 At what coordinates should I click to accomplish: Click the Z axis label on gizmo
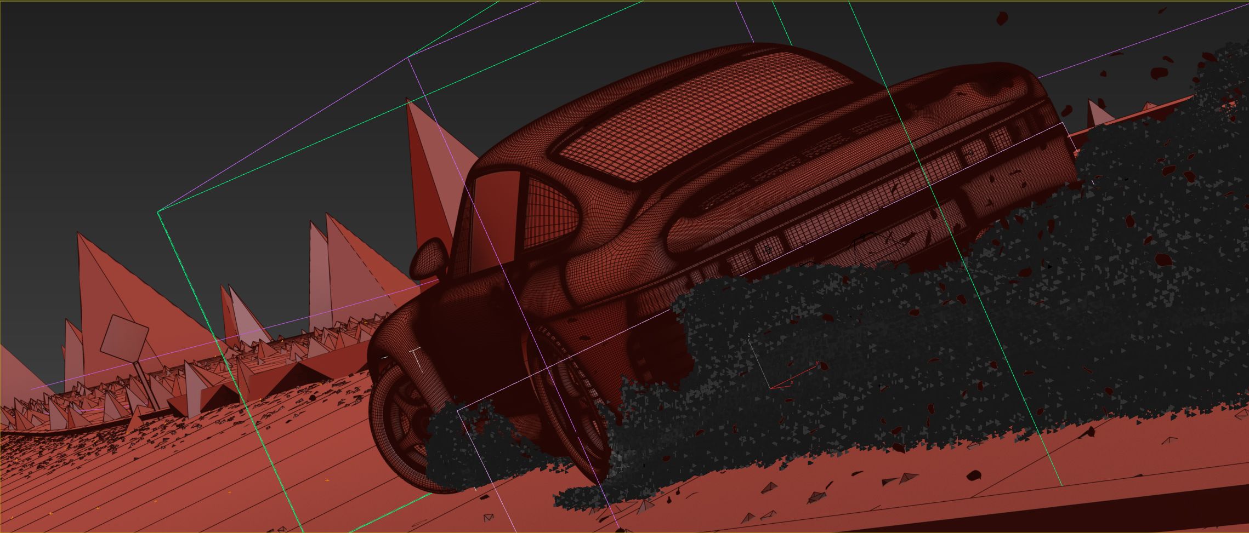(x=749, y=335)
